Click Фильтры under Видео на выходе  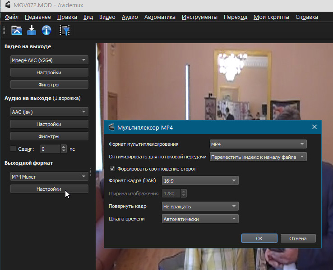point(49,85)
